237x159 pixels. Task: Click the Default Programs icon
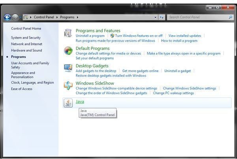68,51
